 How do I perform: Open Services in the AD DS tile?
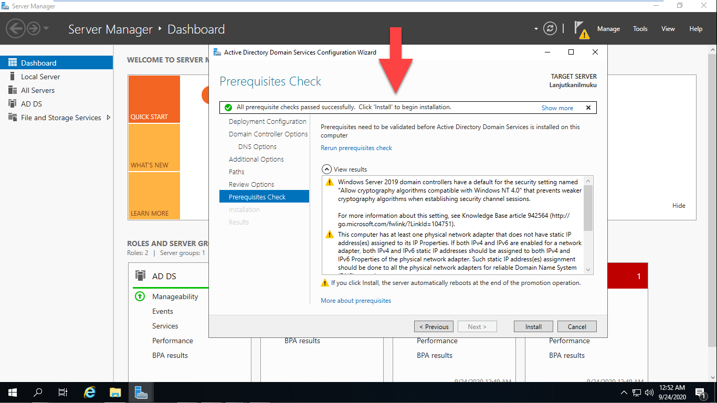(x=165, y=326)
